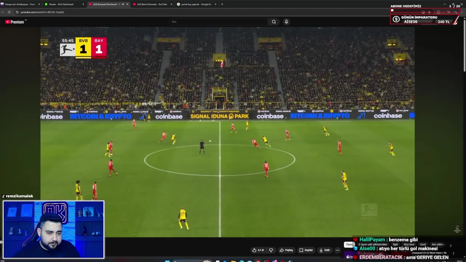The height and width of the screenshot is (262, 466).
Task: Close the Borussia Dortmund video tab
Action: (127, 4)
